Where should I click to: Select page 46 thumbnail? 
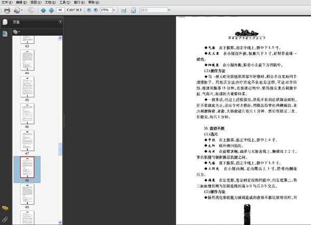coord(27,114)
